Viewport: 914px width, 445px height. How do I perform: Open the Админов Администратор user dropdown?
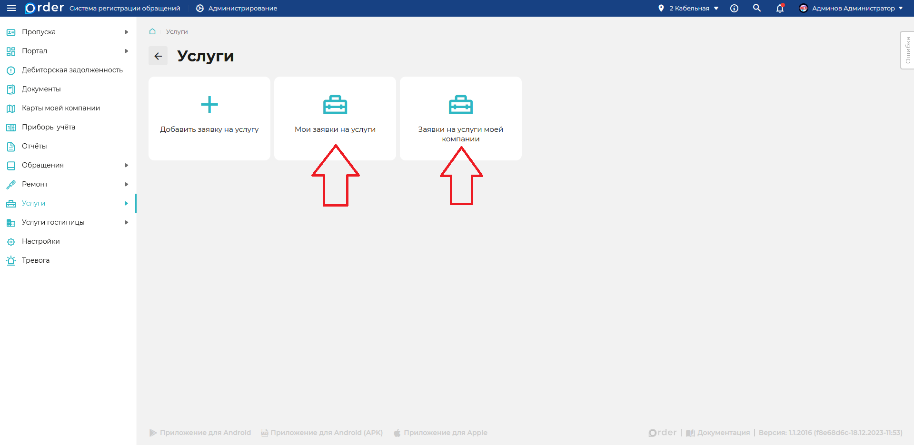[851, 8]
